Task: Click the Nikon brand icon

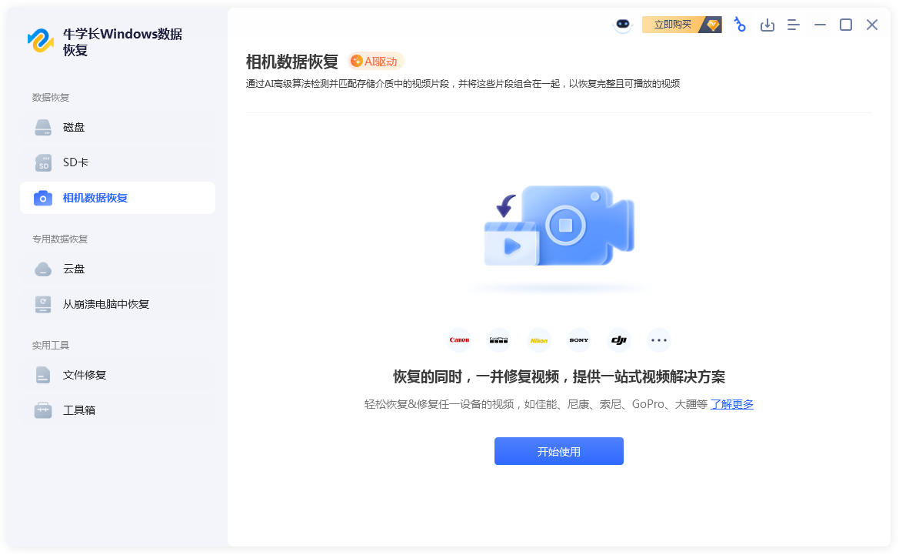Action: [539, 340]
